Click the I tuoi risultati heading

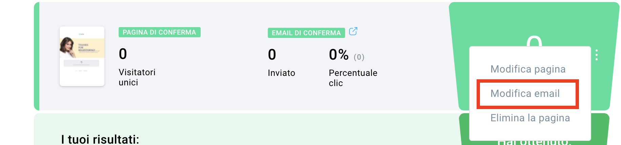pos(100,139)
